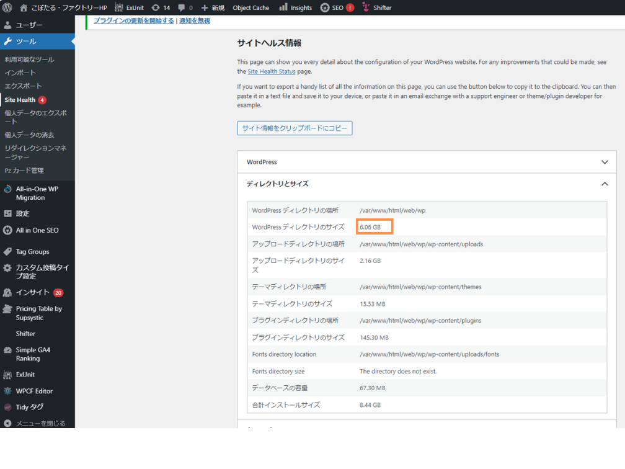This screenshot has width=625, height=469.
Task: Click the WordPress logo in admin bar
Action: 7,7
